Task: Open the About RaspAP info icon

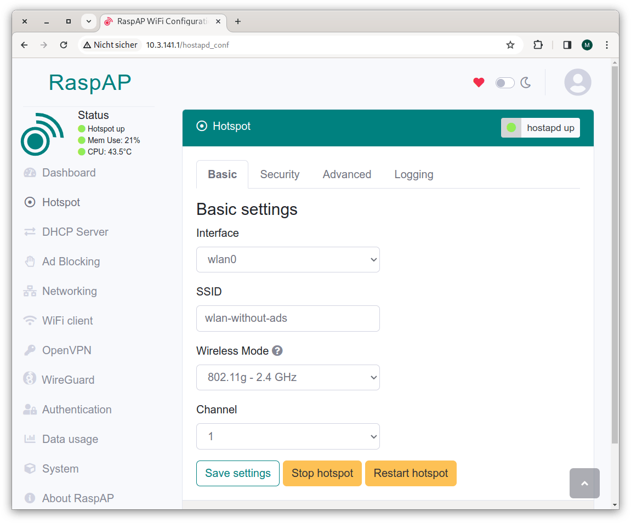Action: 30,498
